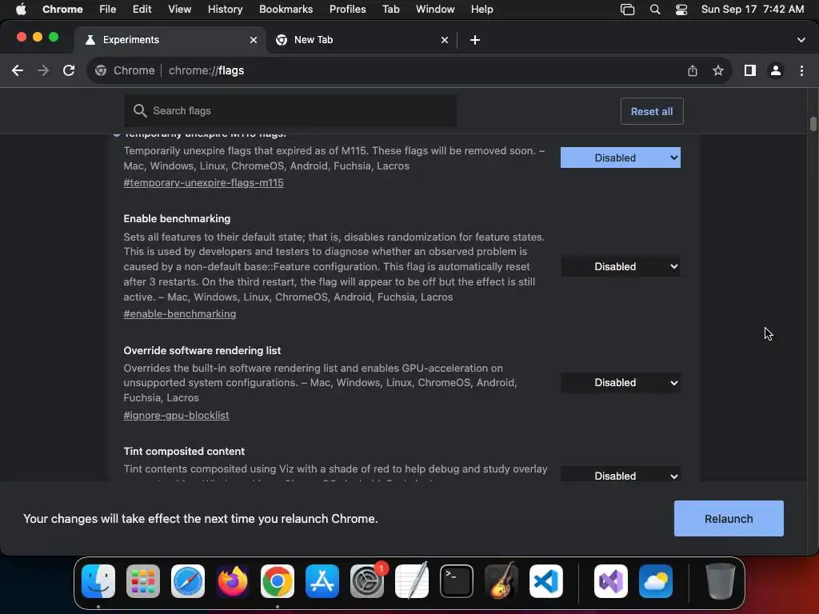The image size is (819, 614).
Task: Open Finder from the dock
Action: 98,581
